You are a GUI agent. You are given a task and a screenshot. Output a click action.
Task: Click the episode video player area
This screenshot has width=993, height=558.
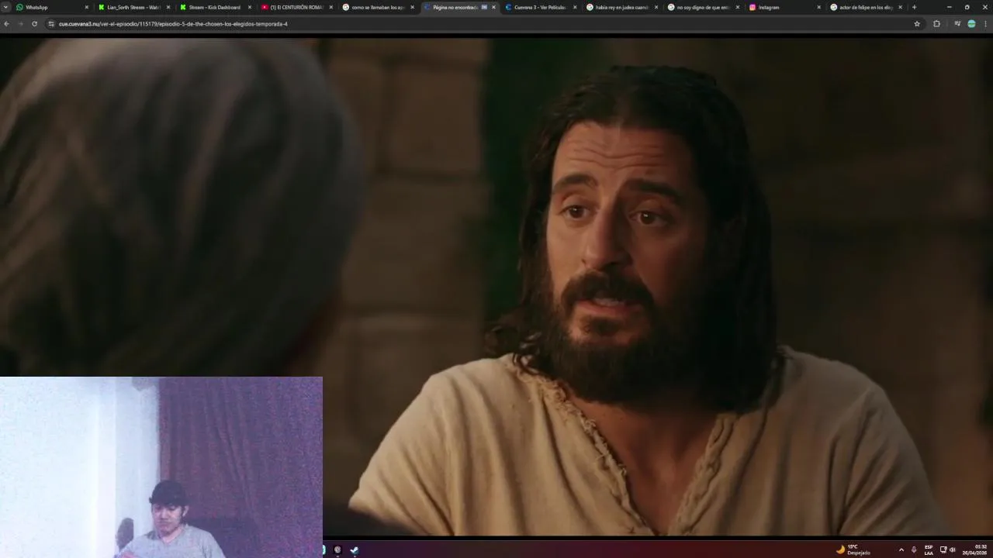(x=496, y=287)
